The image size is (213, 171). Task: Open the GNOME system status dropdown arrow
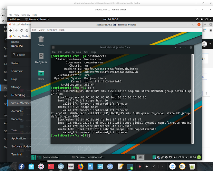[x=210, y=19]
